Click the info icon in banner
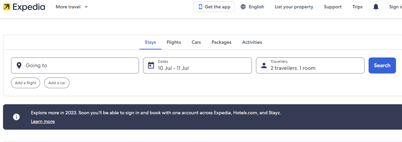402x142 pixels. click(16, 117)
